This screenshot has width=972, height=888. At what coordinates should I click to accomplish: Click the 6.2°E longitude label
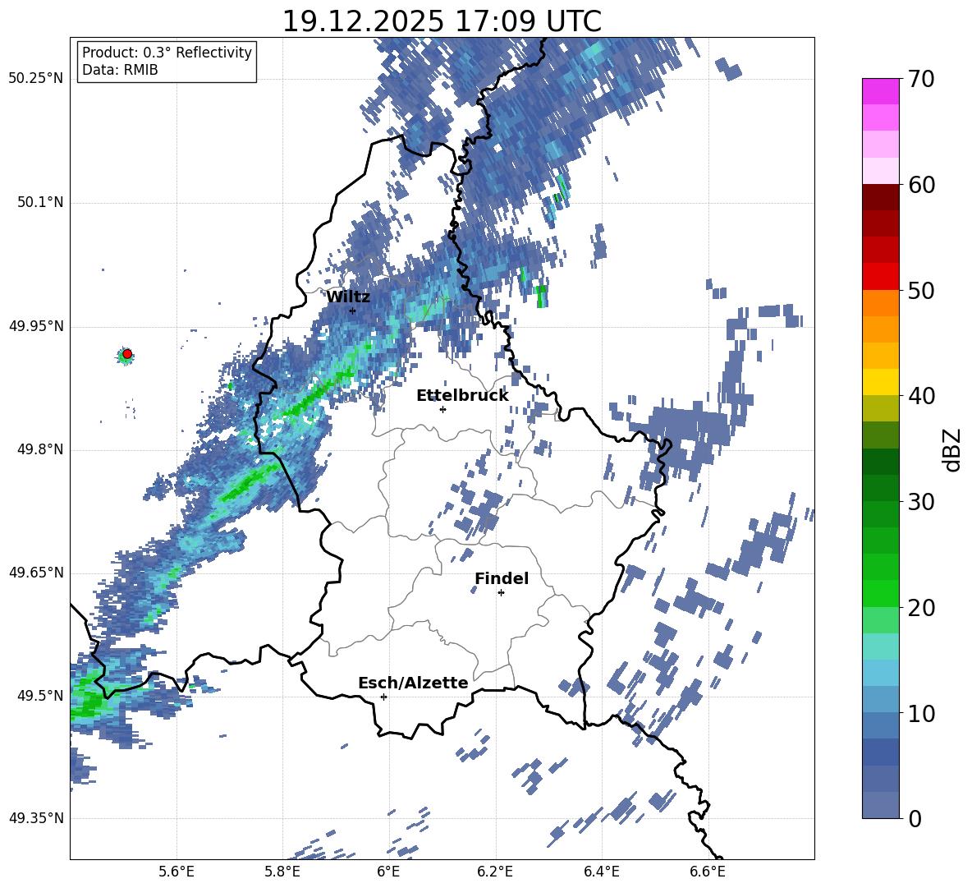(x=495, y=872)
